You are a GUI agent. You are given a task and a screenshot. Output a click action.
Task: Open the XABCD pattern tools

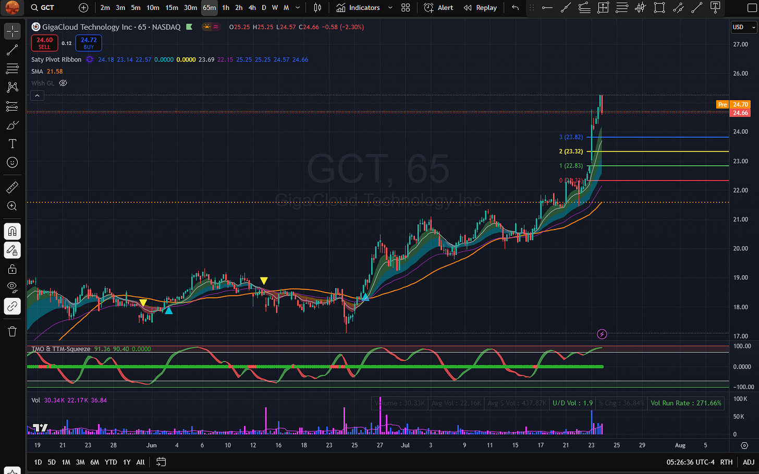pos(13,87)
